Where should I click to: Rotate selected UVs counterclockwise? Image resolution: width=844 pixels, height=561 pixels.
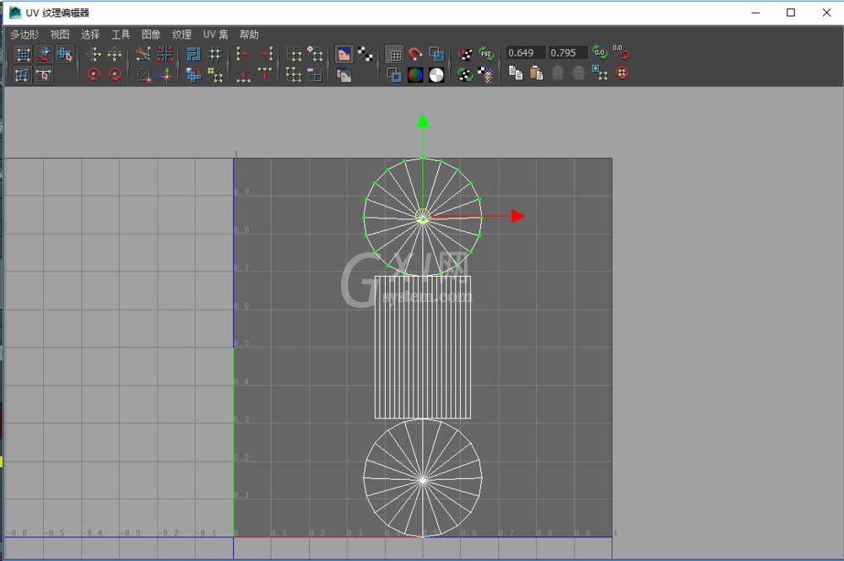[94, 75]
